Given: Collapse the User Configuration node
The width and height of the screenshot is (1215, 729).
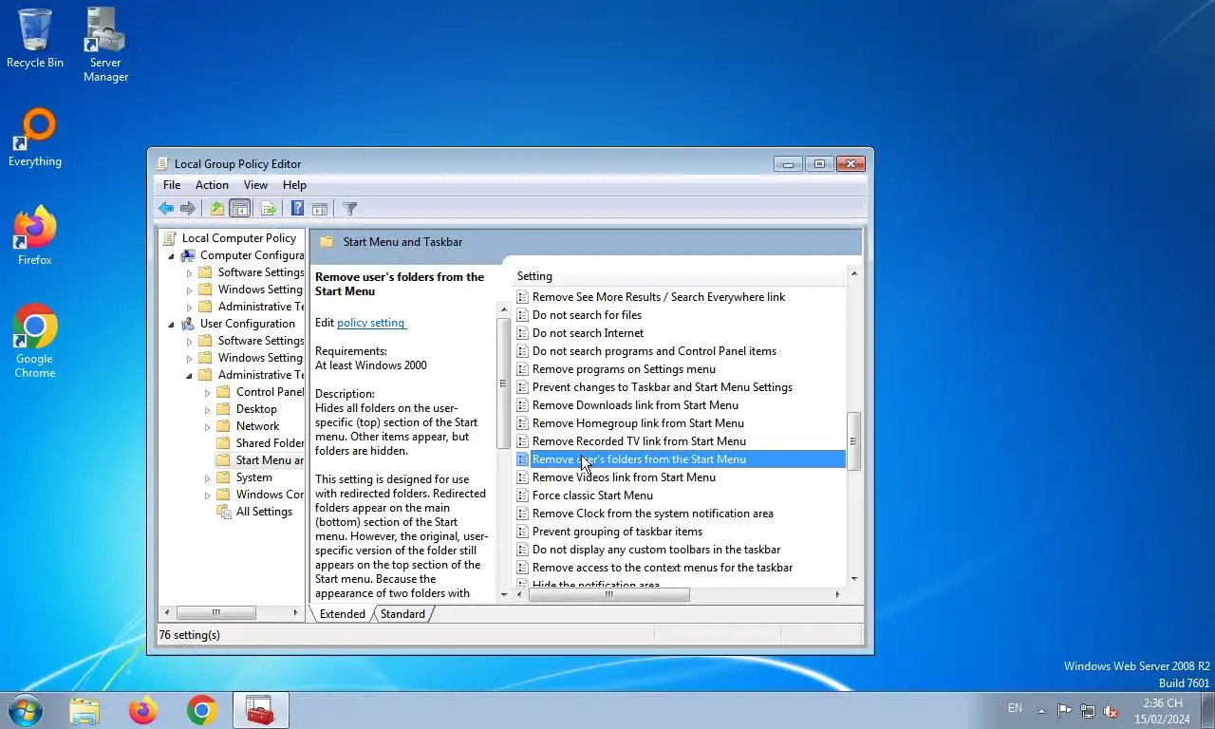Looking at the screenshot, I should (x=172, y=324).
